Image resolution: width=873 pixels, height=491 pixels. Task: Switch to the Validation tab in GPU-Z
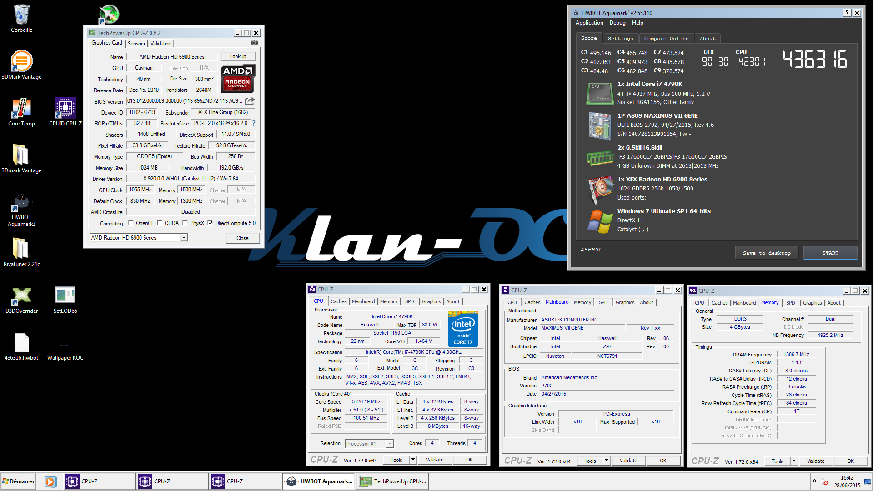(161, 44)
